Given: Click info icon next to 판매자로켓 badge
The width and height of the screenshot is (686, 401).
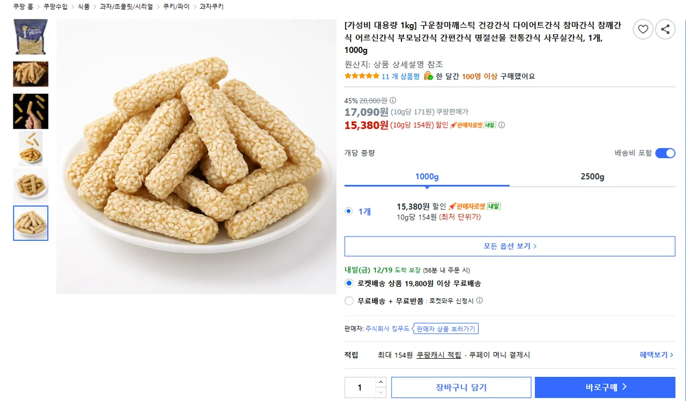Looking at the screenshot, I should pyautogui.click(x=502, y=125).
